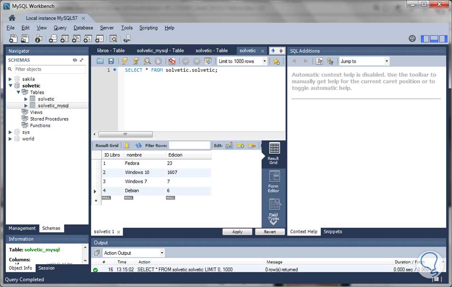Get context help for caret position

pos(319,61)
